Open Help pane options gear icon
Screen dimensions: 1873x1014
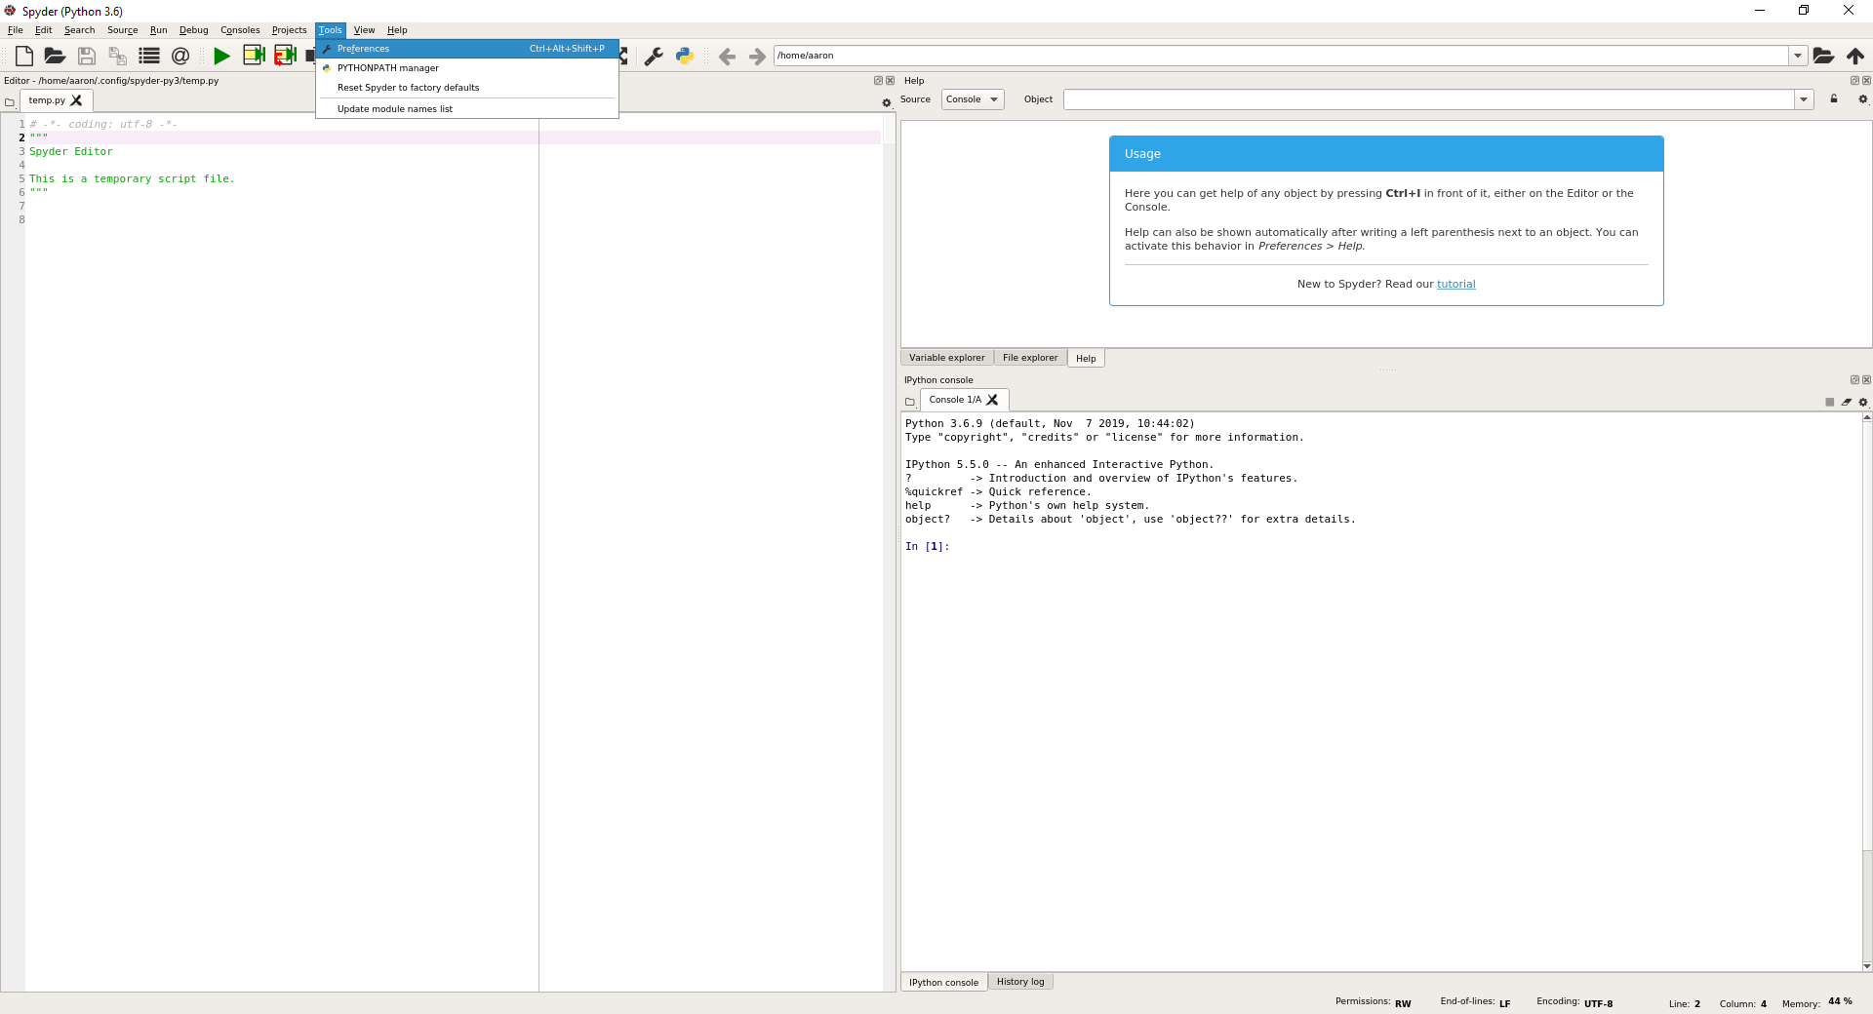pos(1863,99)
